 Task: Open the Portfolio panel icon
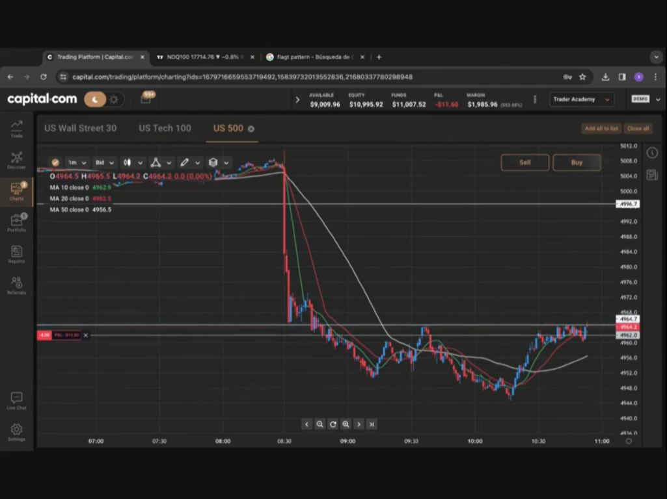pos(16,222)
